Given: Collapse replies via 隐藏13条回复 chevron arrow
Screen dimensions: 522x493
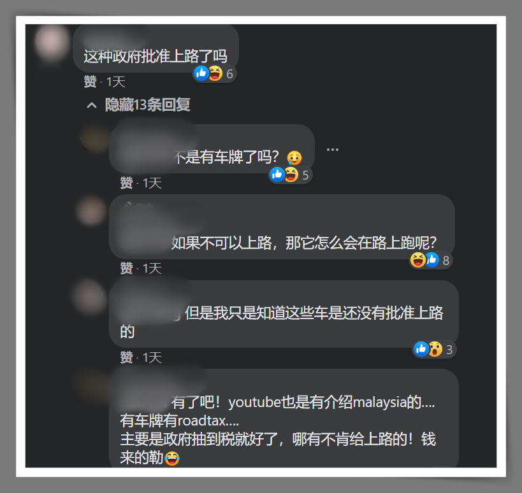Looking at the screenshot, I should pyautogui.click(x=92, y=106).
